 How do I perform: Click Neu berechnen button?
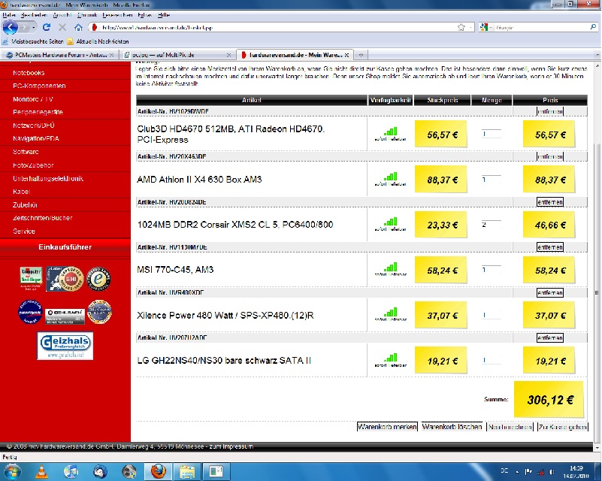510,426
